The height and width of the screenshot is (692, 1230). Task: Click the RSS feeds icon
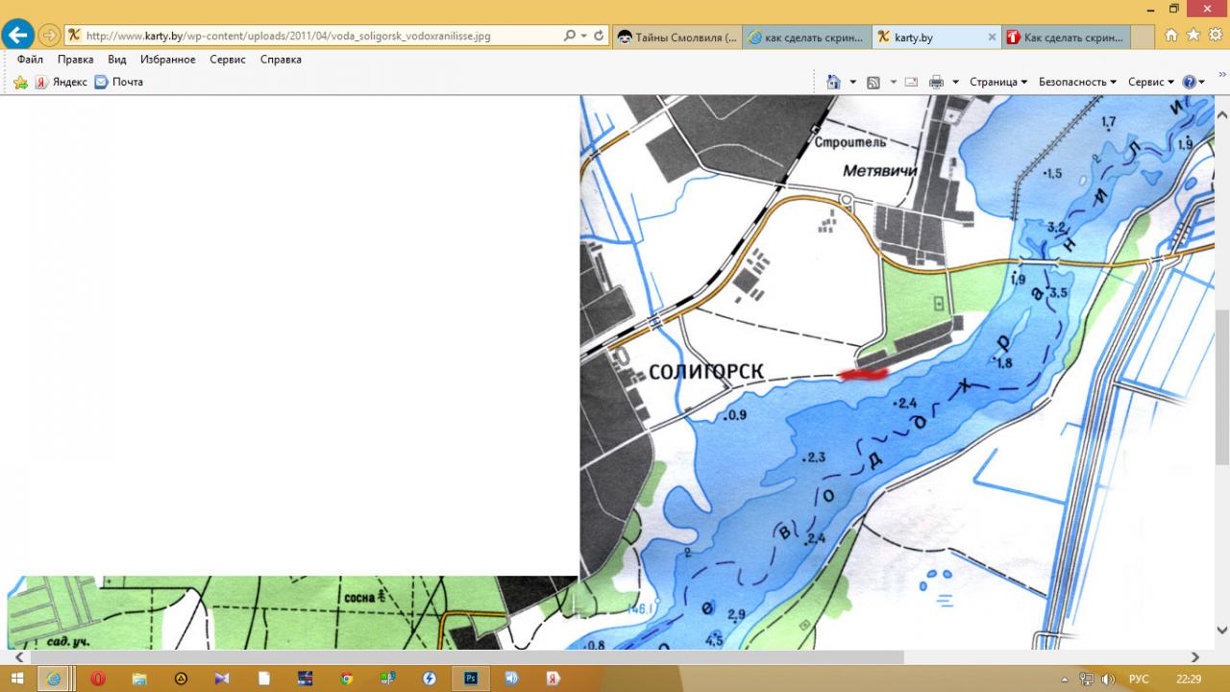tap(873, 83)
